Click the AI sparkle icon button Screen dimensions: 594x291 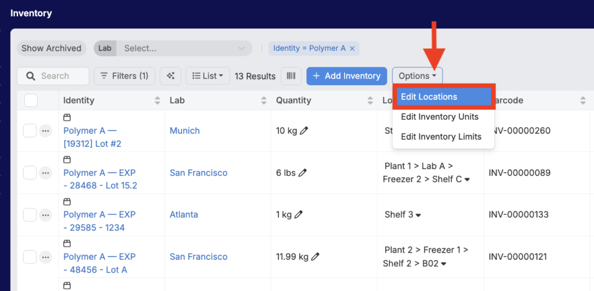click(x=171, y=76)
